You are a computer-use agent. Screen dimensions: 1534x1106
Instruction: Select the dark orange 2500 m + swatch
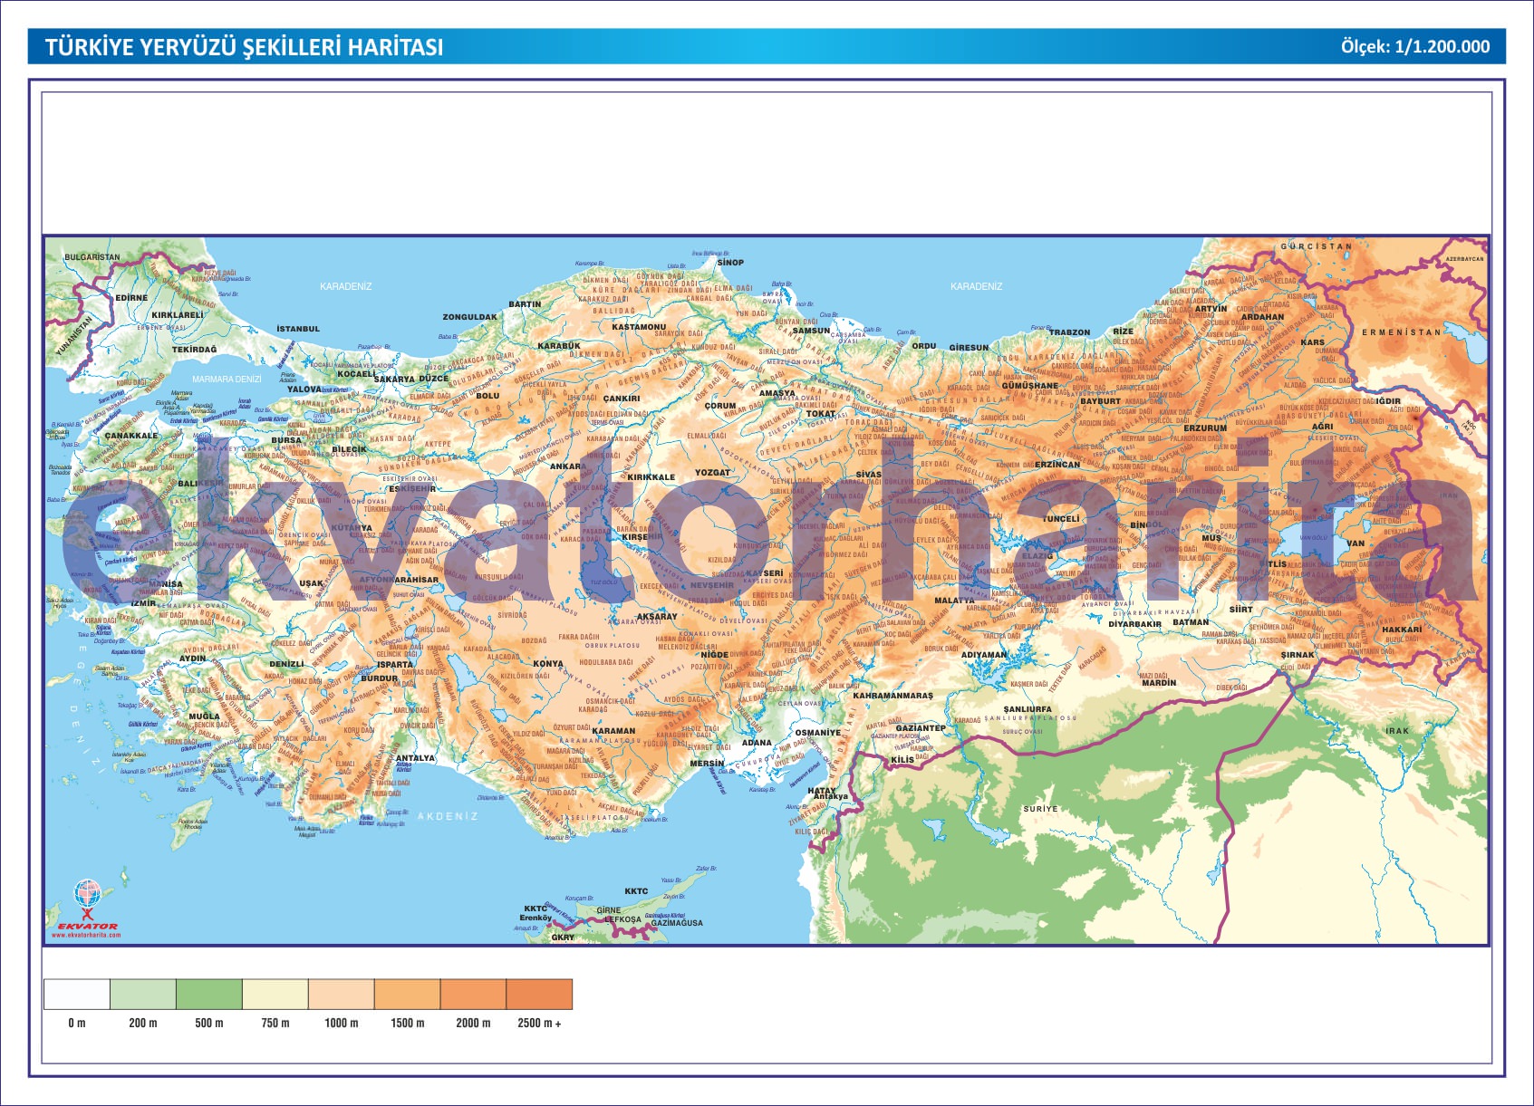pos(540,994)
